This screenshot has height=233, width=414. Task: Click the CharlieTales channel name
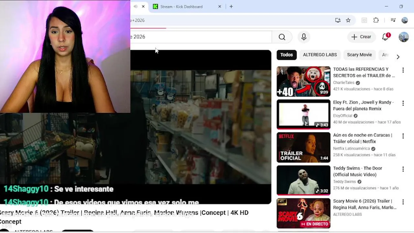pyautogui.click(x=344, y=83)
